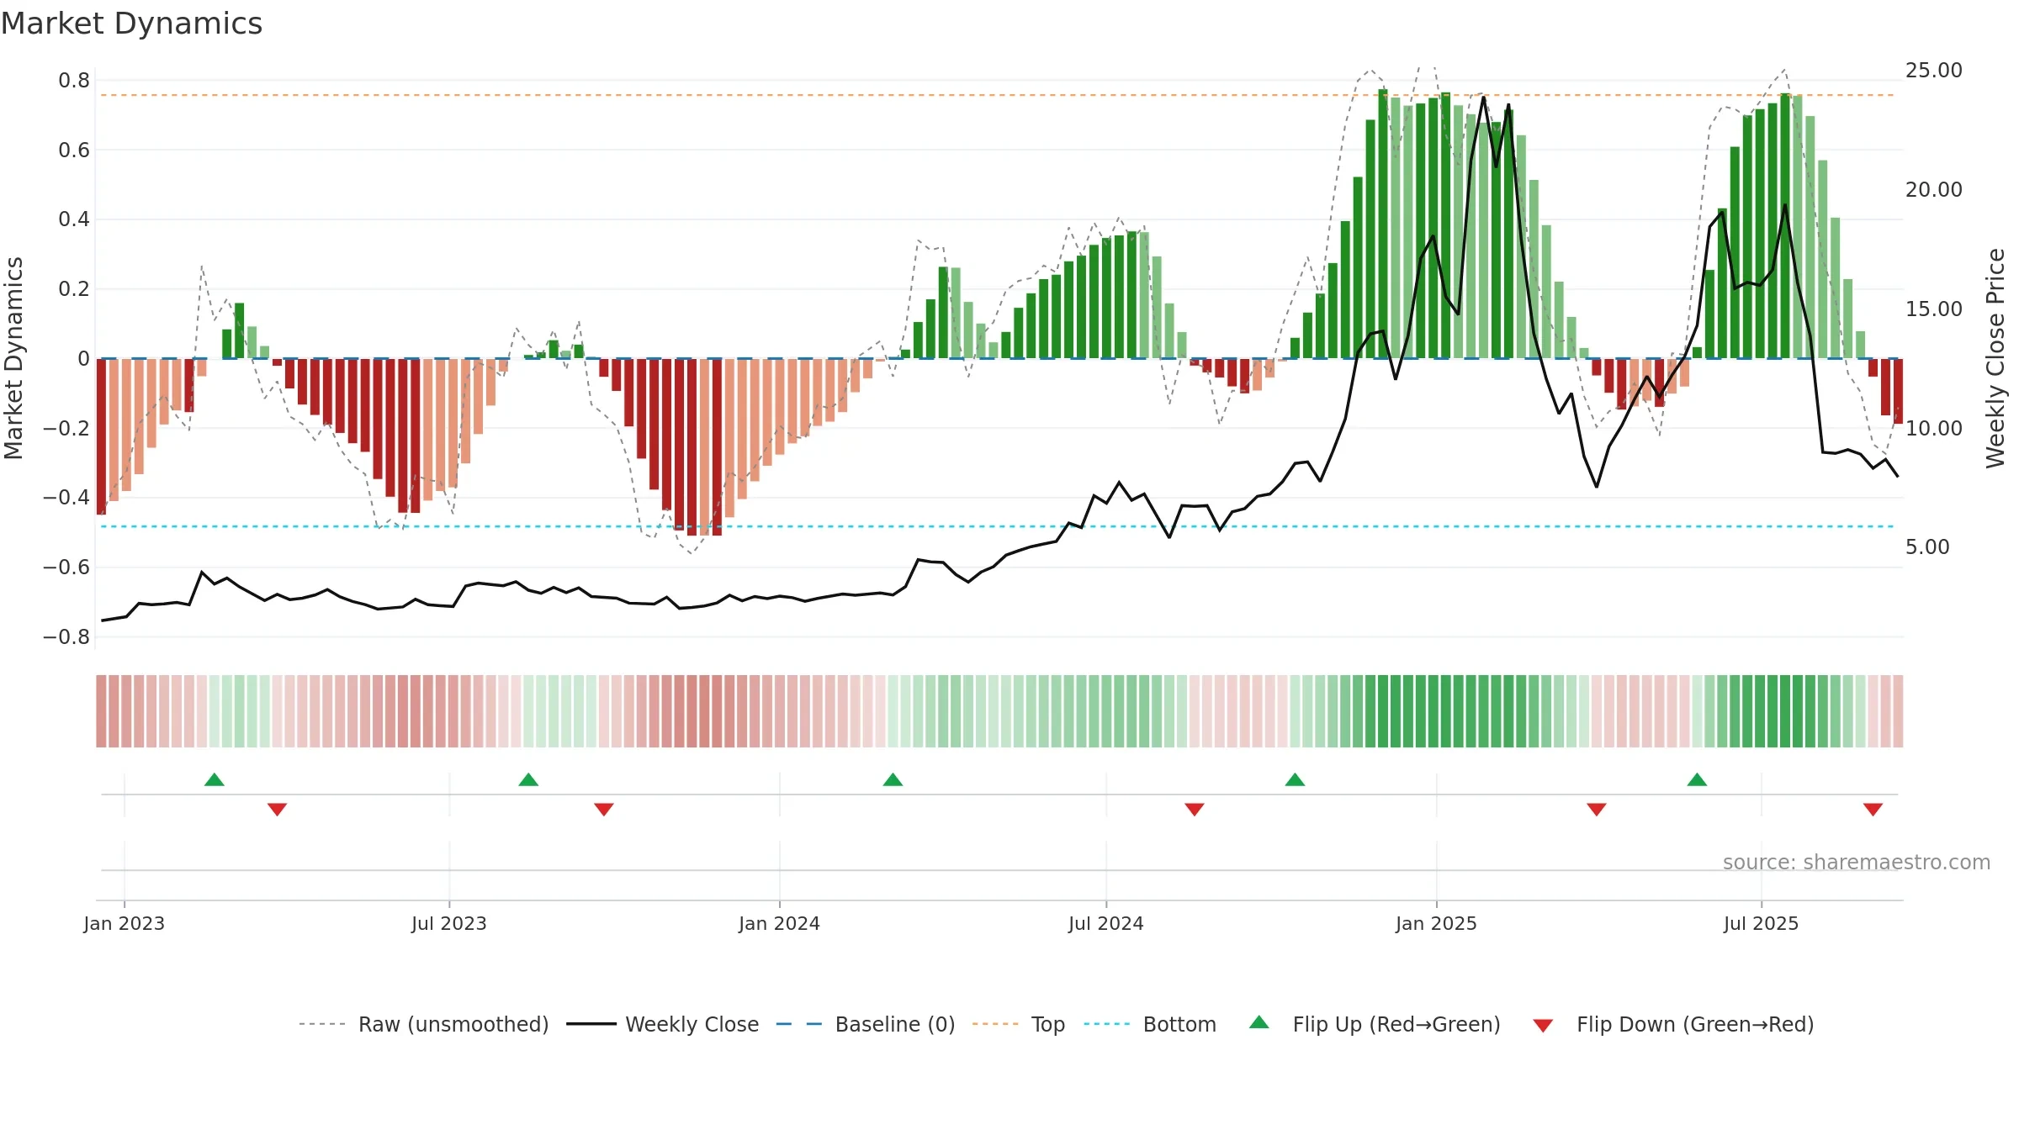
Task: Click the Raw (unsmoothed) legend entry
Action: point(423,1024)
